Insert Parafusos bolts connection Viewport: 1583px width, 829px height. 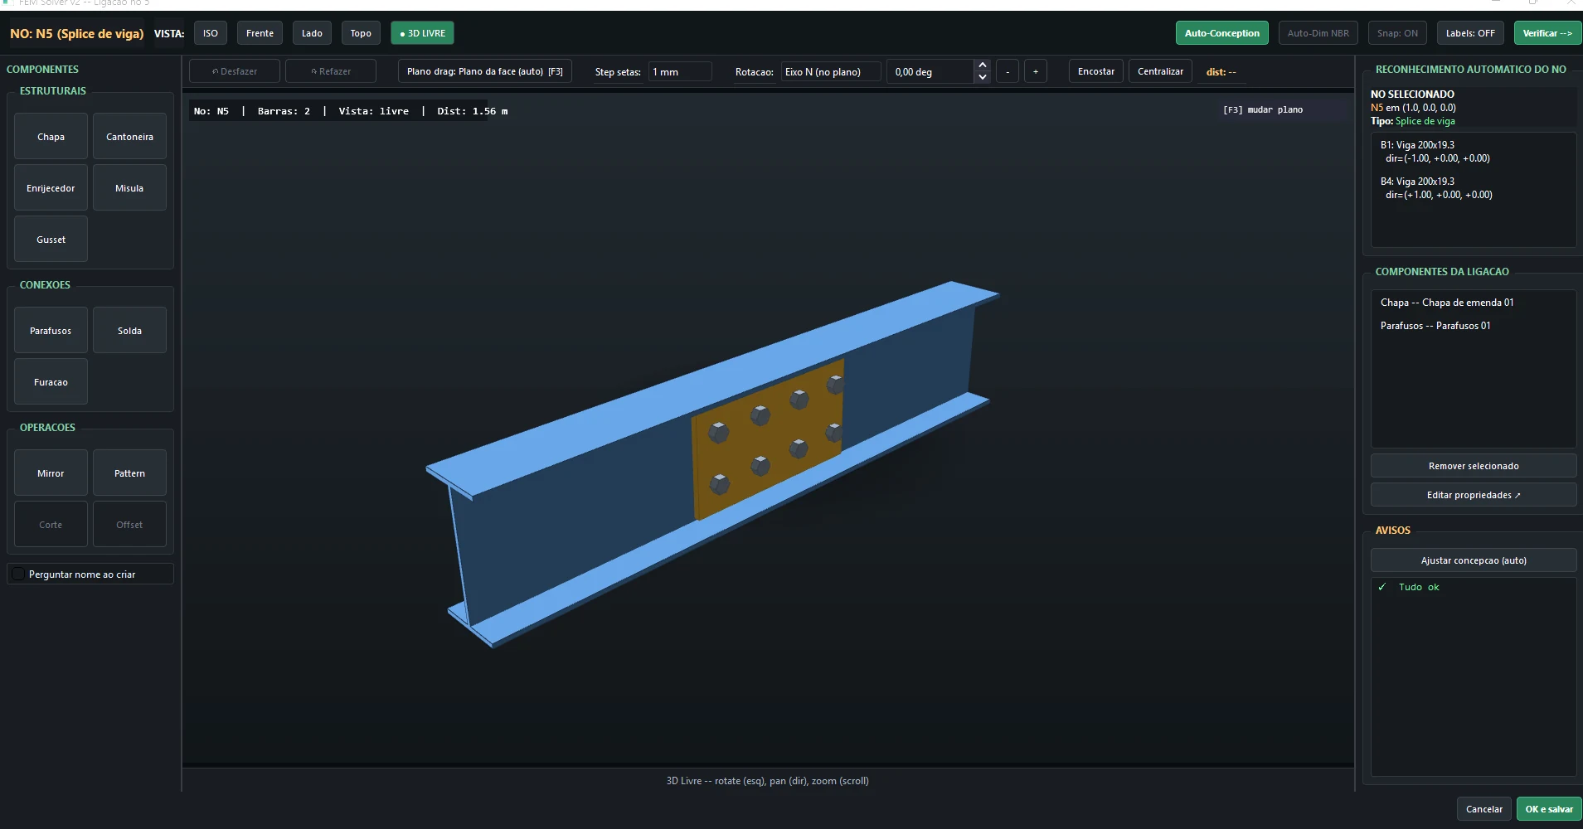51,331
